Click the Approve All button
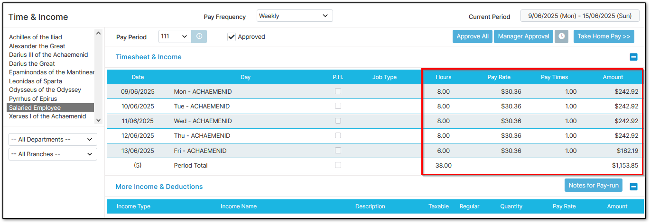The height and width of the screenshot is (223, 650). pyautogui.click(x=473, y=36)
